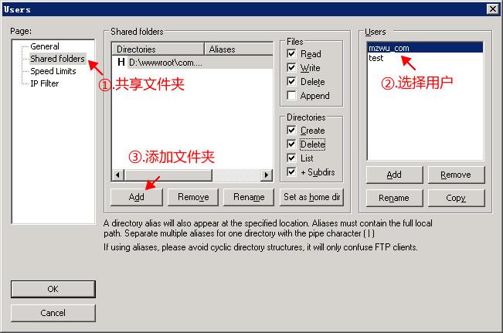Click Set as home dir button
The image size is (503, 333).
[312, 197]
